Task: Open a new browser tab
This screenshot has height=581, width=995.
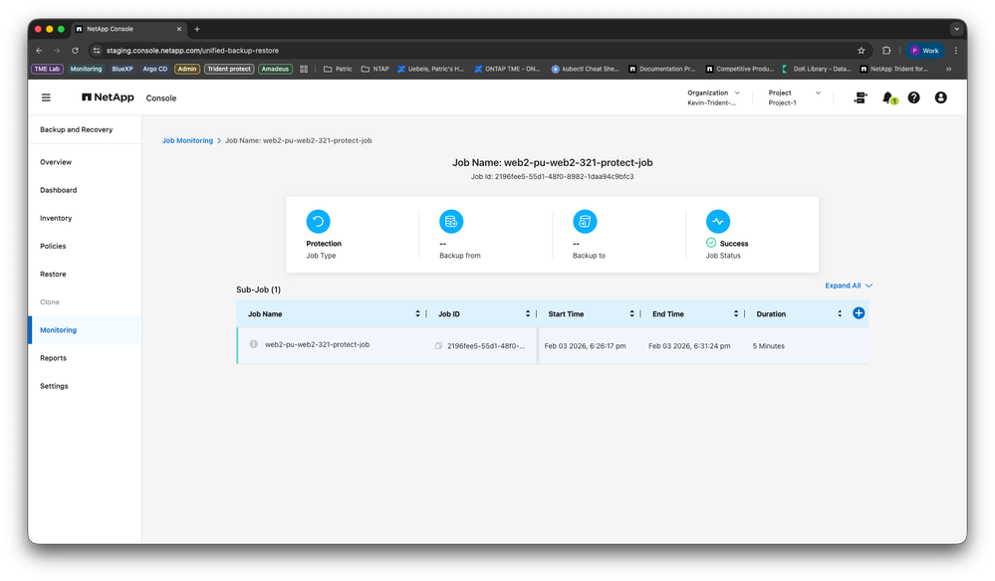Action: click(x=197, y=29)
